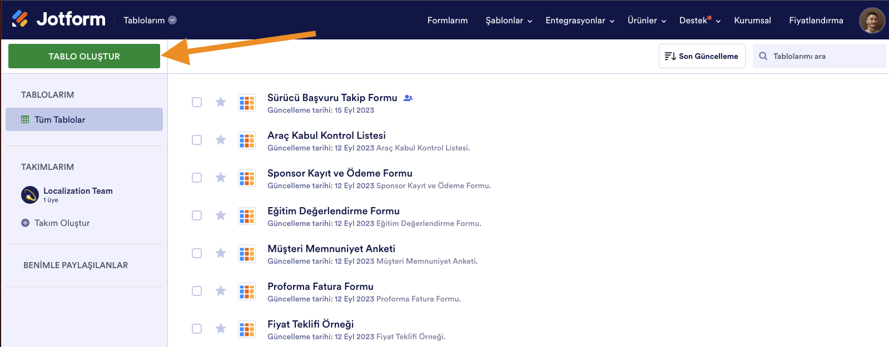Click the shared users icon beside Sürücü Başvuru
Image resolution: width=889 pixels, height=347 pixels.
pos(408,98)
